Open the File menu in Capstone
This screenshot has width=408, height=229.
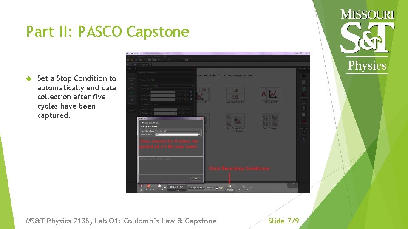click(128, 56)
